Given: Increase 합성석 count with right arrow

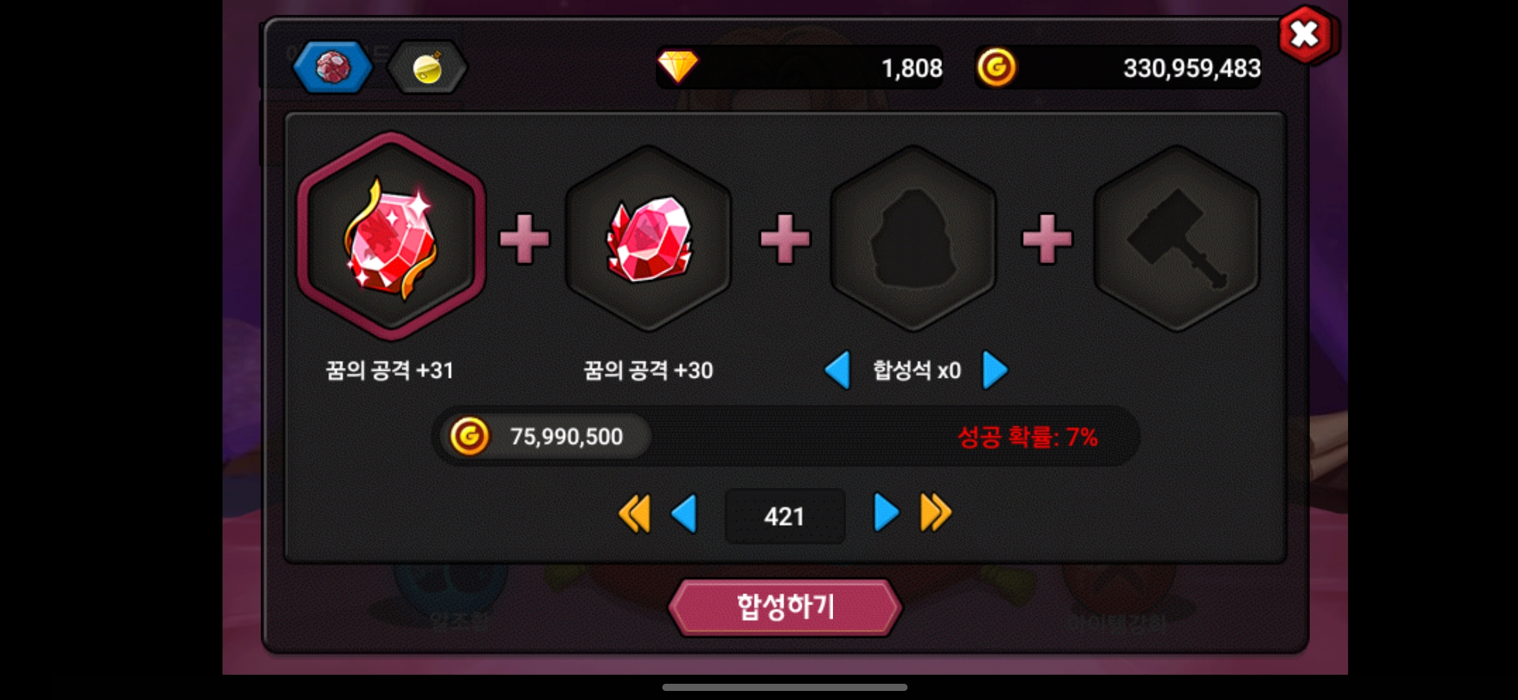Looking at the screenshot, I should coord(995,370).
